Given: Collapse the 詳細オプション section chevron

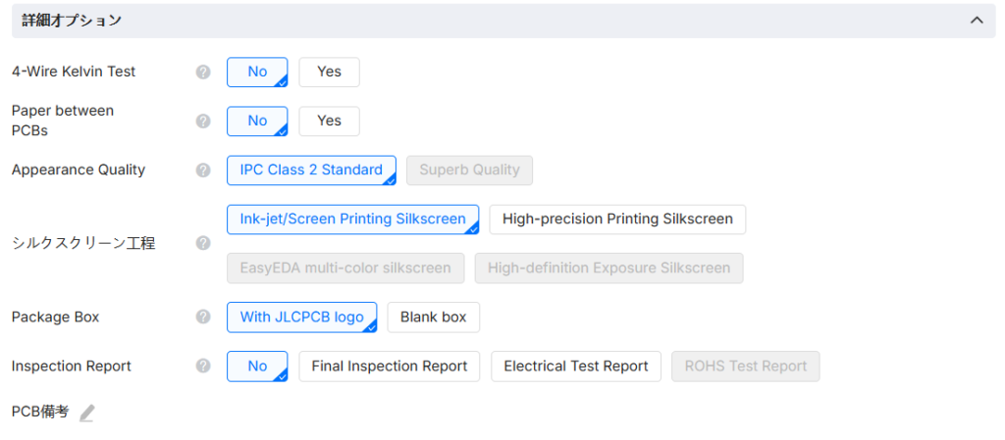Looking at the screenshot, I should (x=976, y=20).
